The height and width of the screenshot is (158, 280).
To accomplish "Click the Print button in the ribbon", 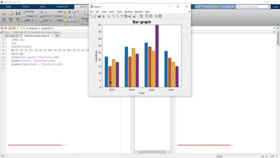I will click(x=27, y=21).
